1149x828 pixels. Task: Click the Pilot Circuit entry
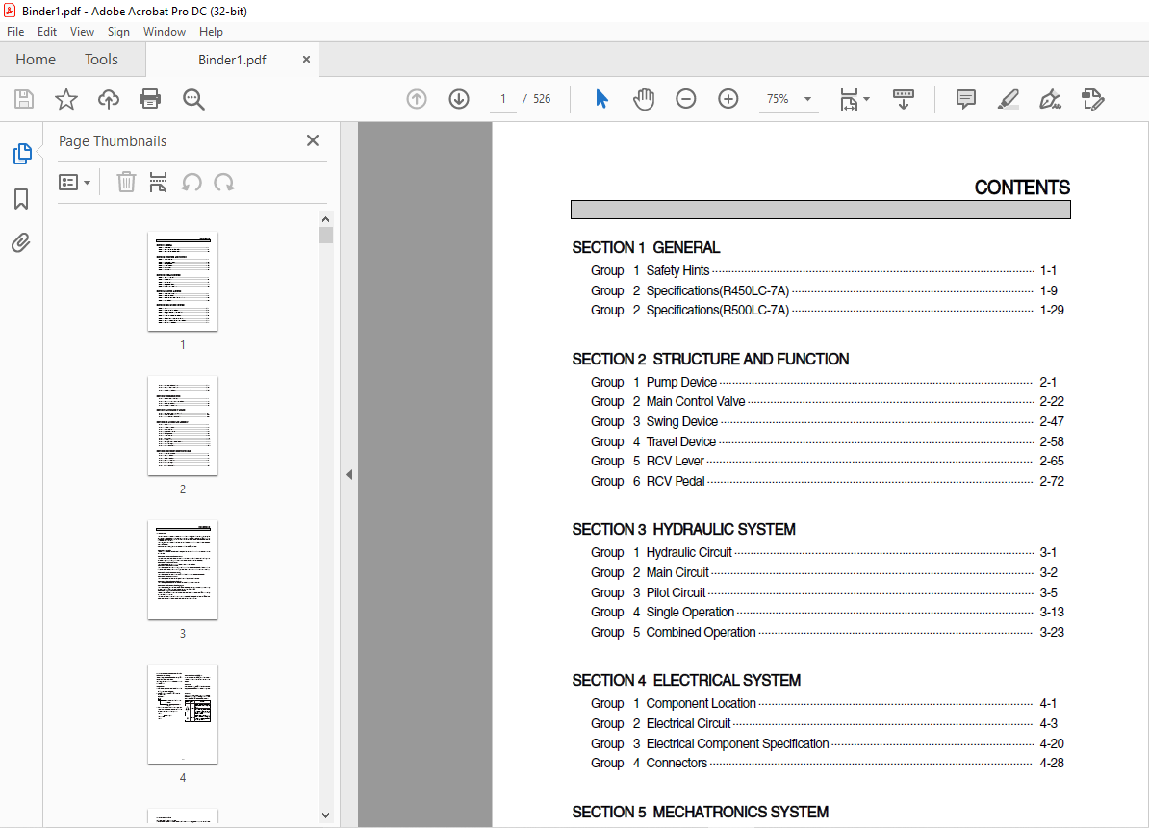824,592
